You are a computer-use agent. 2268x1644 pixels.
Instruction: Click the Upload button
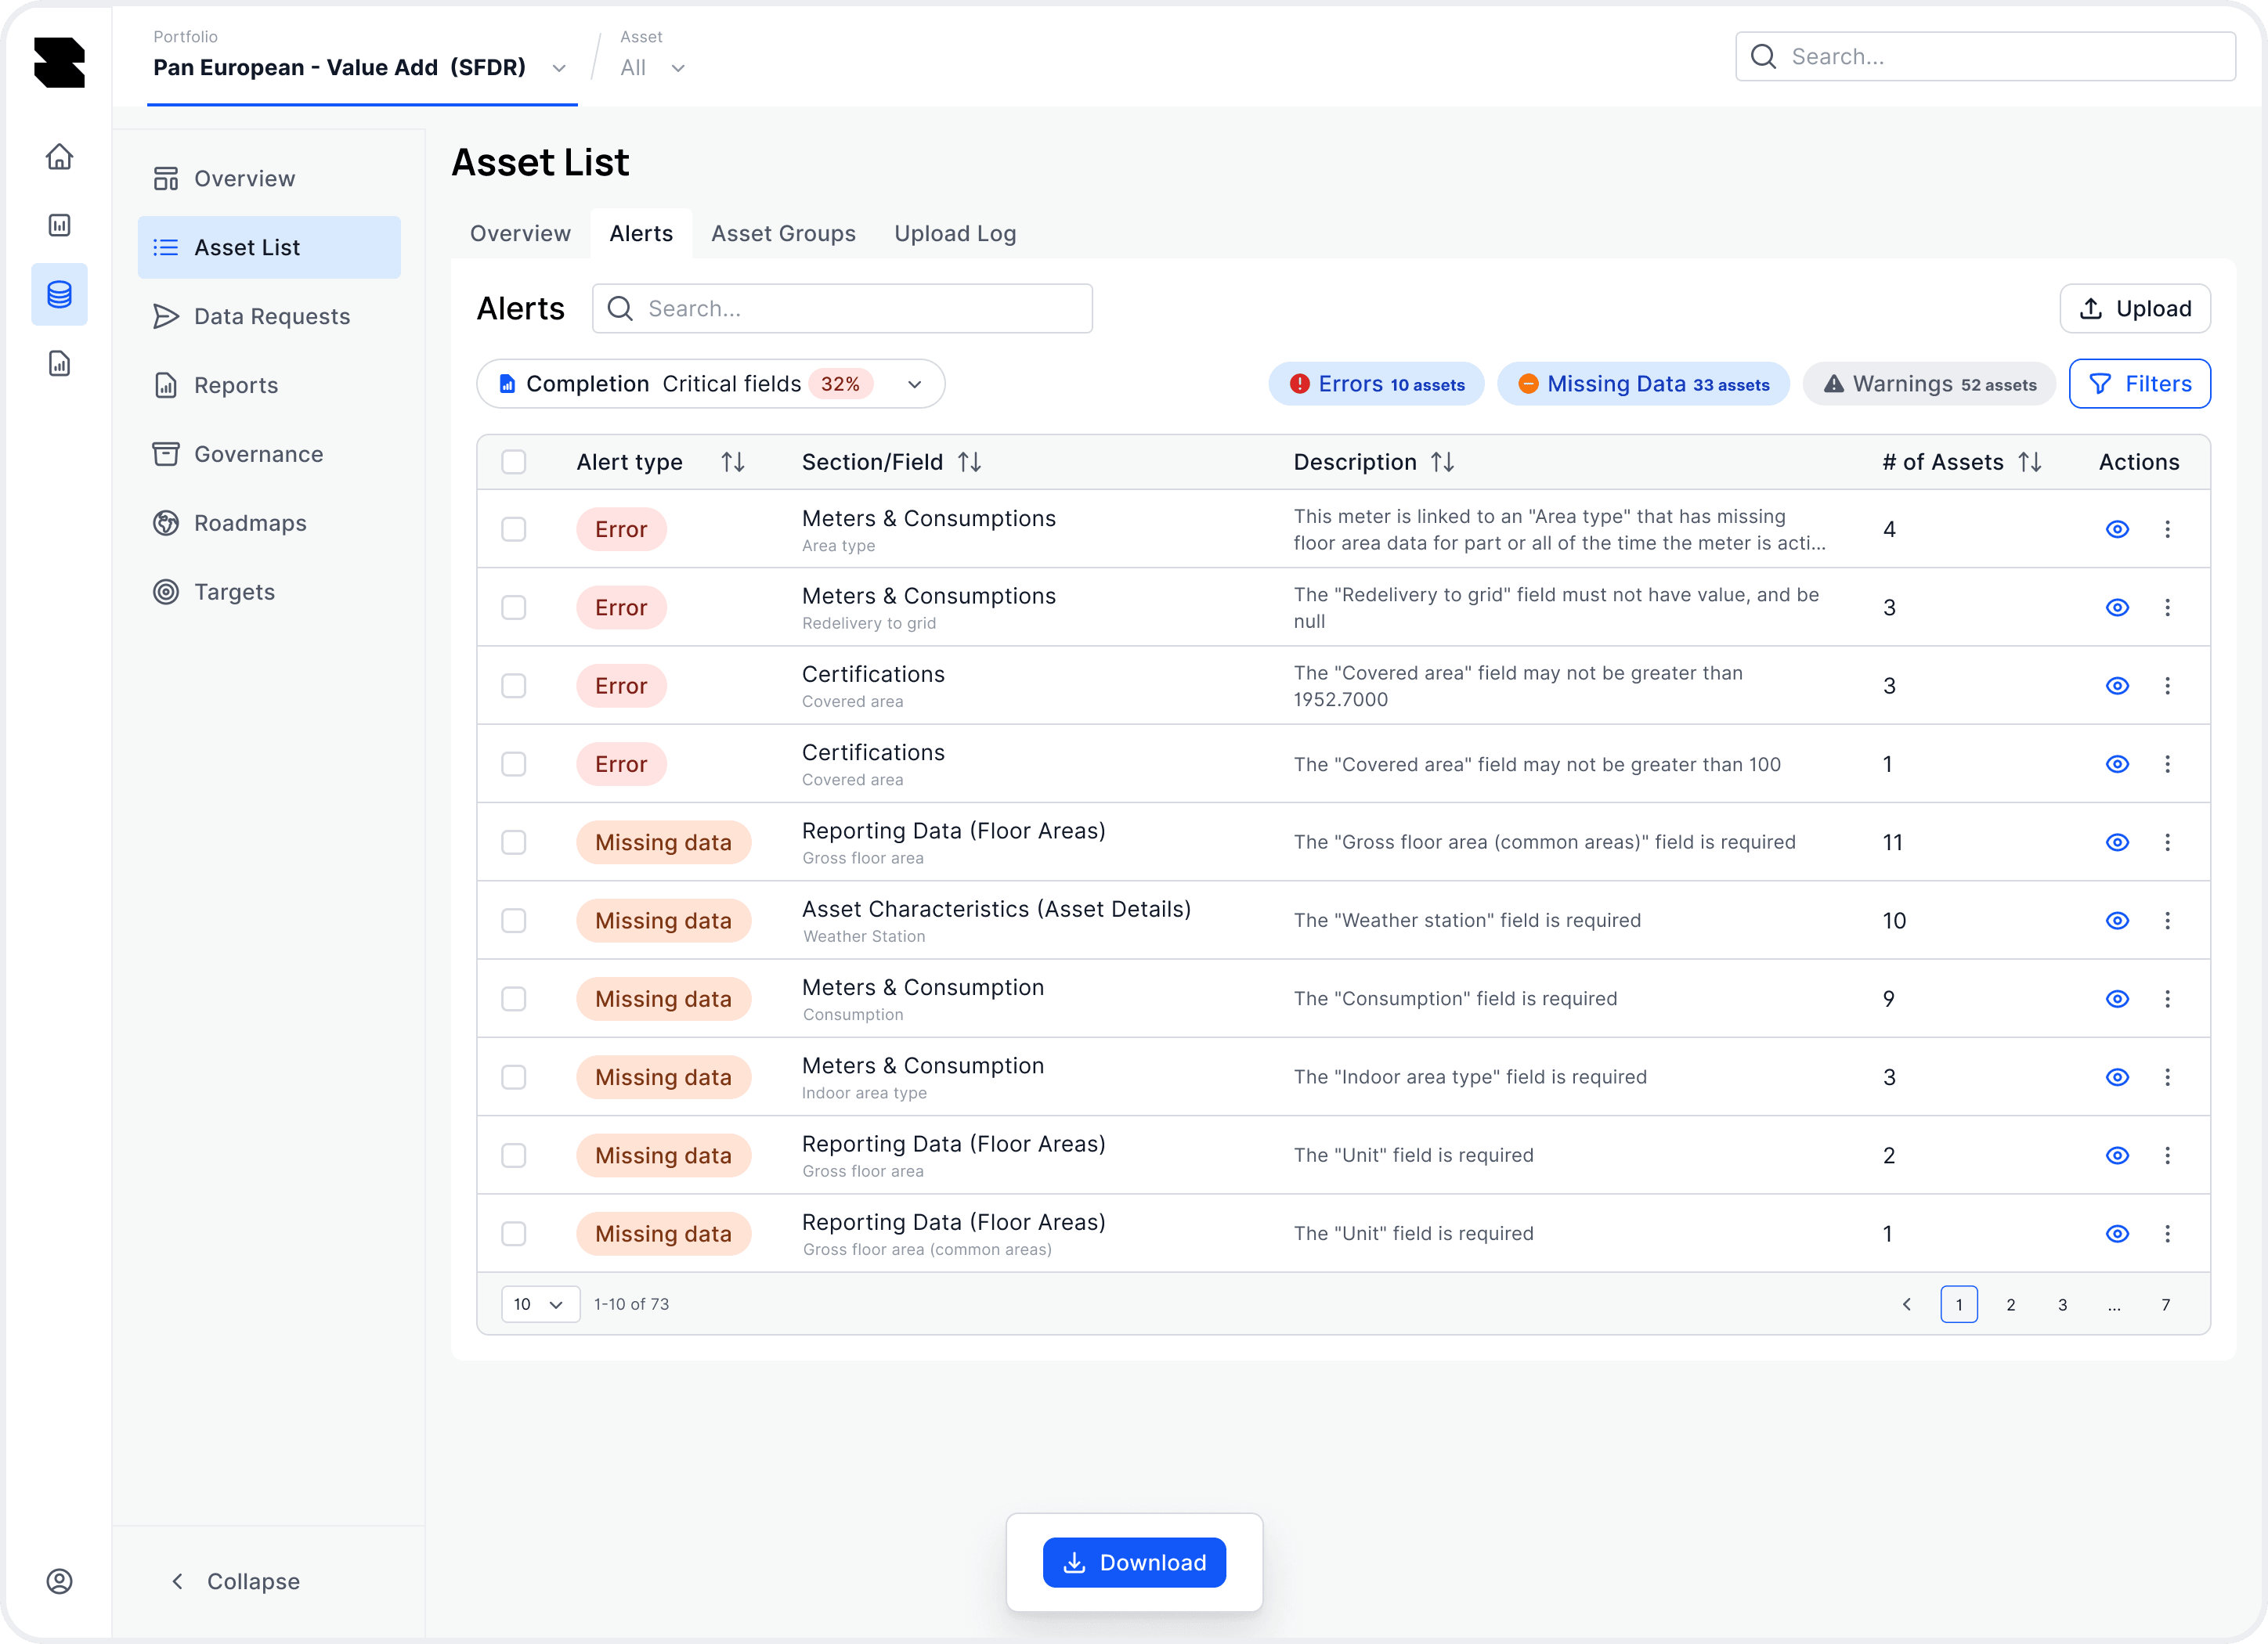point(2135,308)
